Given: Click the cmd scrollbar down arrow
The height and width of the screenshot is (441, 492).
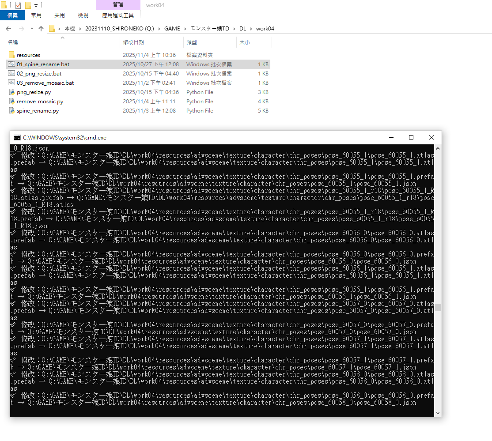Looking at the screenshot, I should pos(438,413).
